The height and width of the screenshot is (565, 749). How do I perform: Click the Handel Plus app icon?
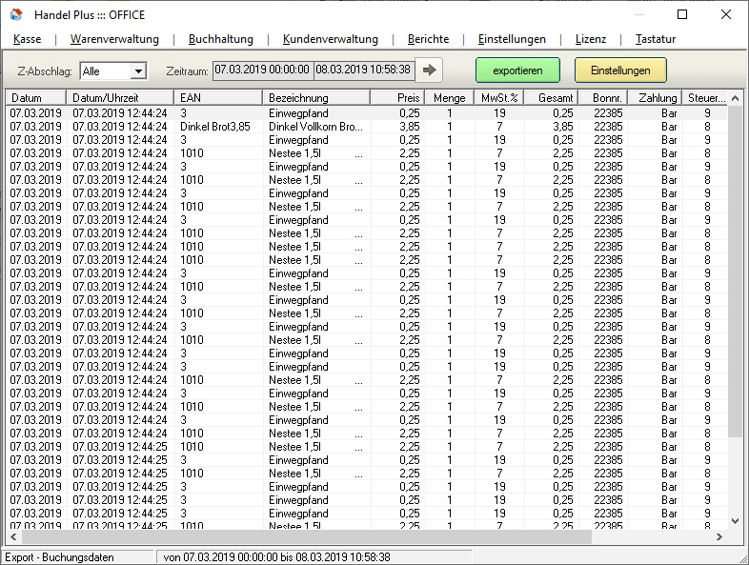16,14
